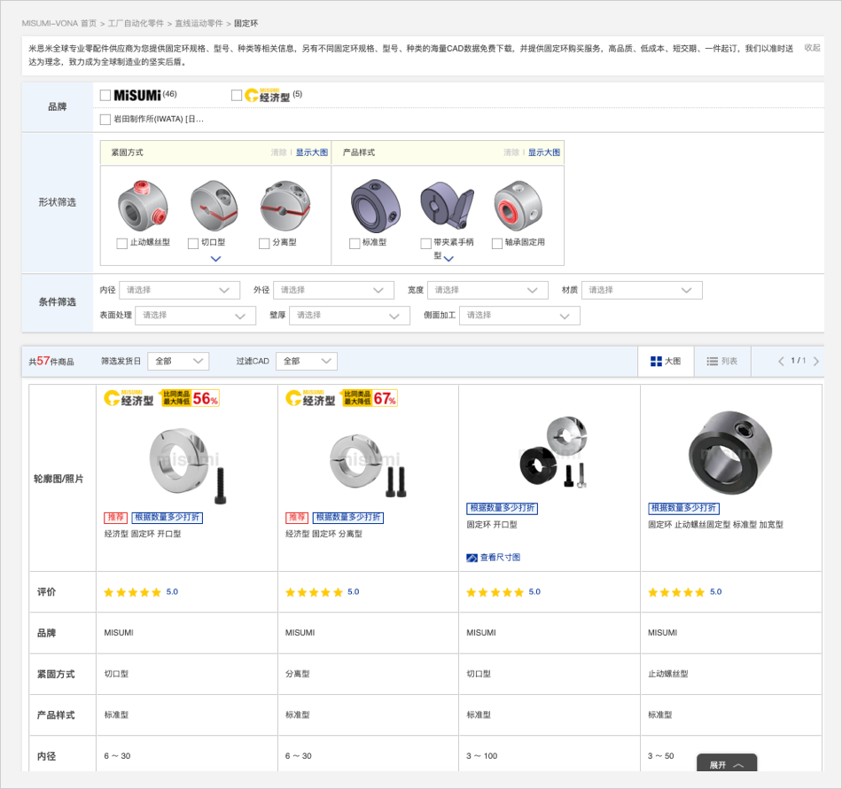Click the five-star rating of first product
Screen dimensions: 842x789
133,592
